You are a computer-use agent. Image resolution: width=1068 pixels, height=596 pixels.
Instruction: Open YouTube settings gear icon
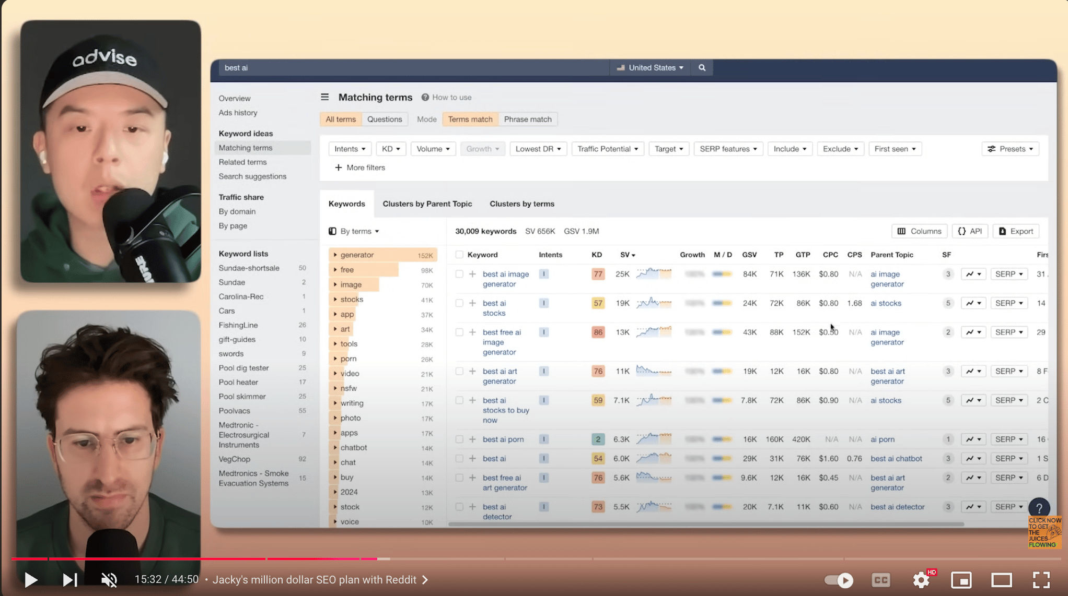[921, 580]
